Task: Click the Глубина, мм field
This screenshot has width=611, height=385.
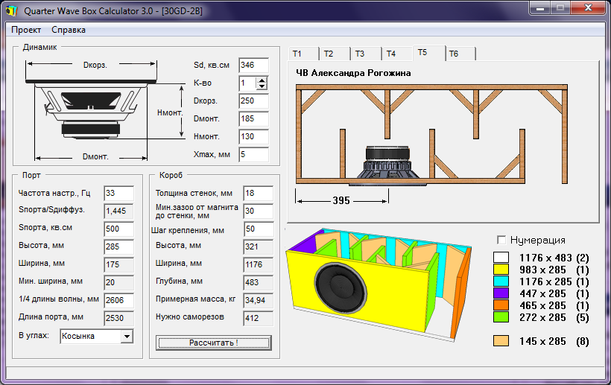Action: pyautogui.click(x=259, y=283)
